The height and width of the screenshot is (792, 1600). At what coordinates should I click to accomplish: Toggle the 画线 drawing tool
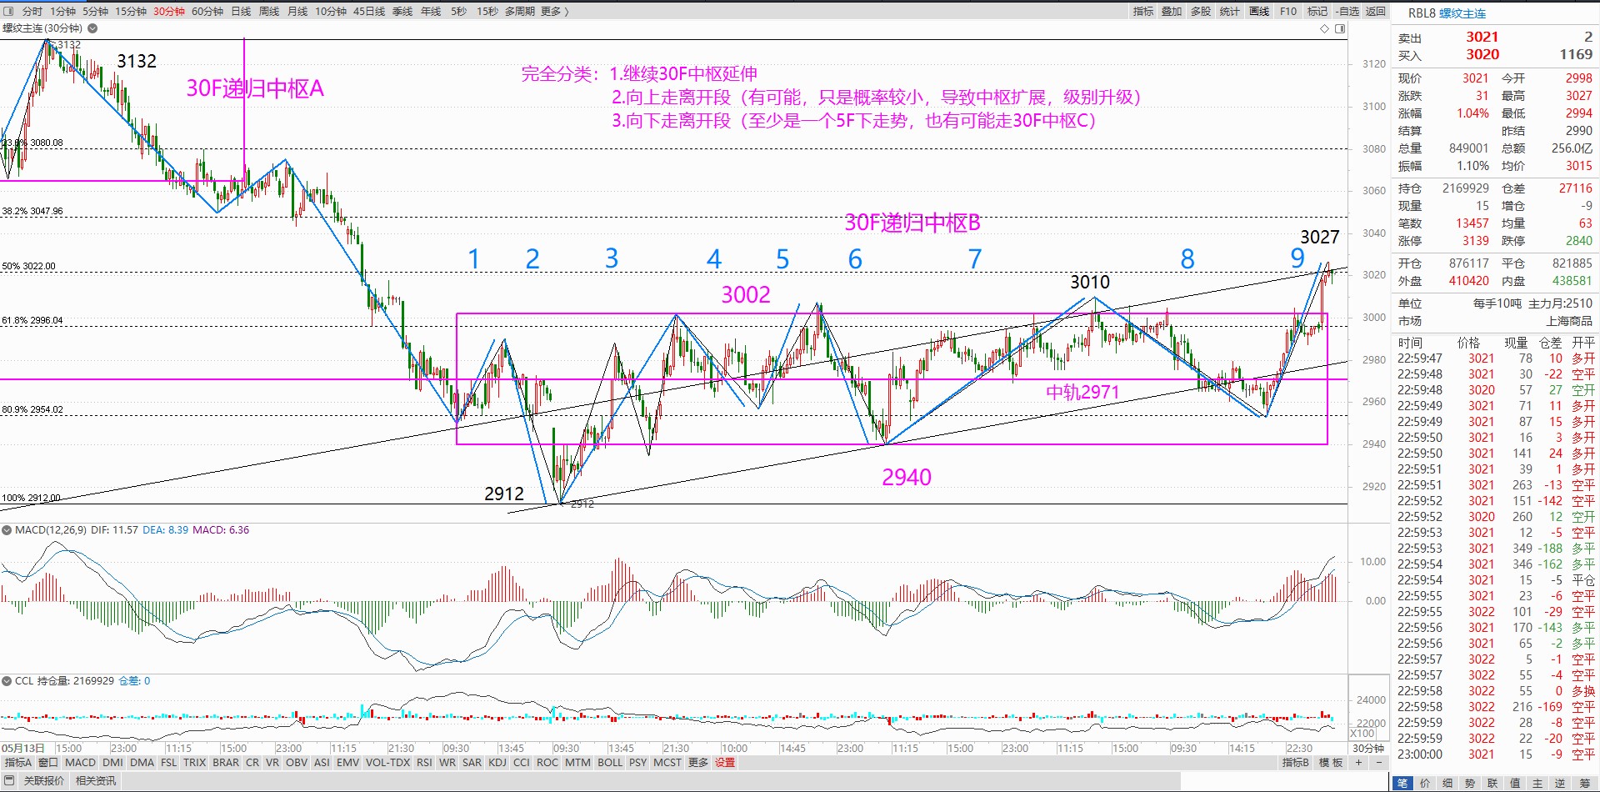(x=1259, y=12)
